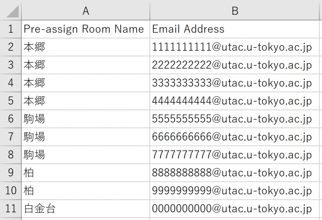This screenshot has width=322, height=220.
Task: Click the 白金台 cell in column A
Action: pos(86,208)
